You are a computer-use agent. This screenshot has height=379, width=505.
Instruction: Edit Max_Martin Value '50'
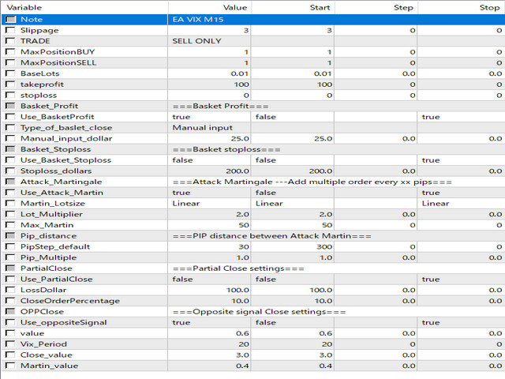[209, 225]
